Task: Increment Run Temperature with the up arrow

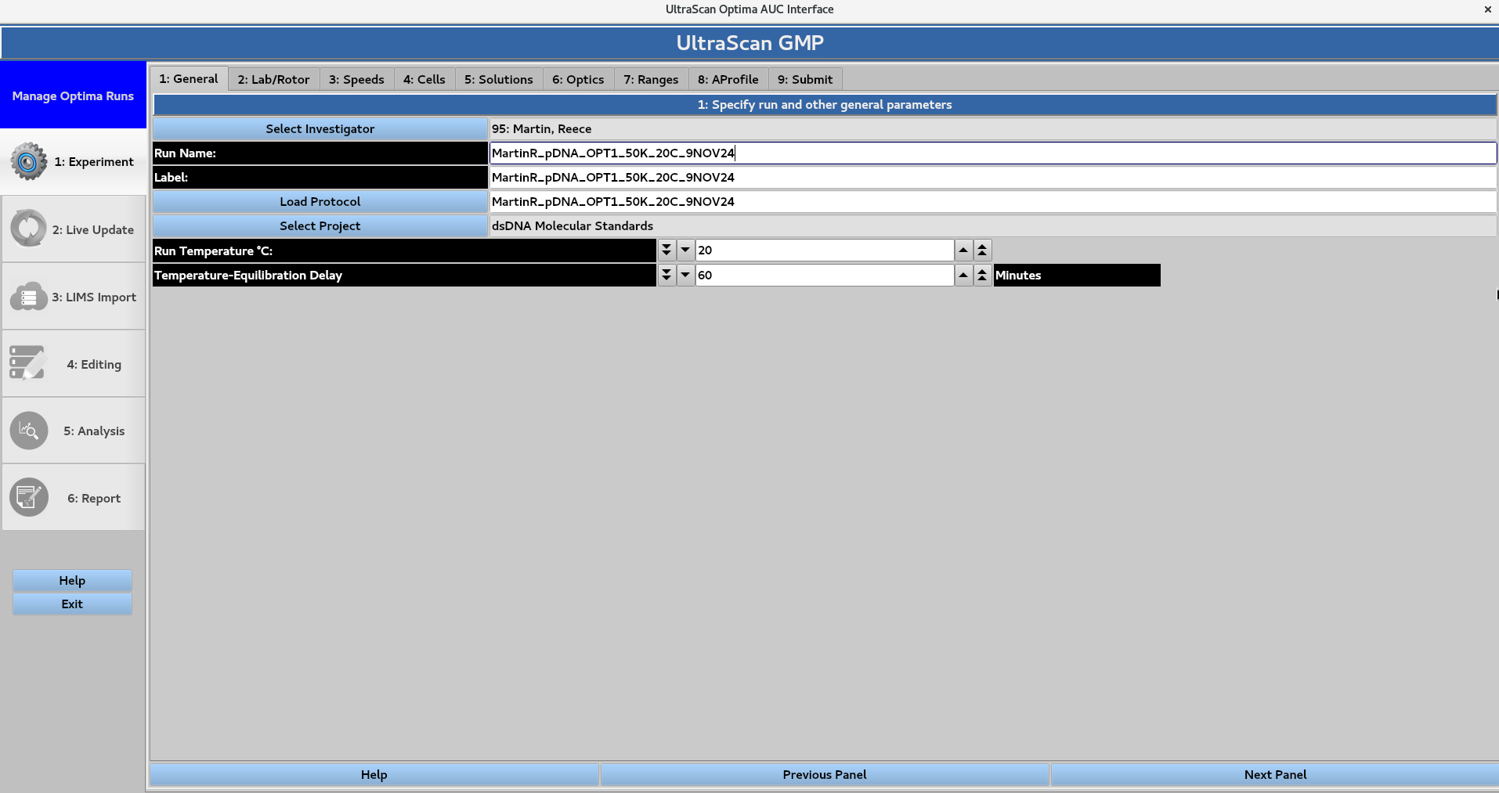Action: 963,250
